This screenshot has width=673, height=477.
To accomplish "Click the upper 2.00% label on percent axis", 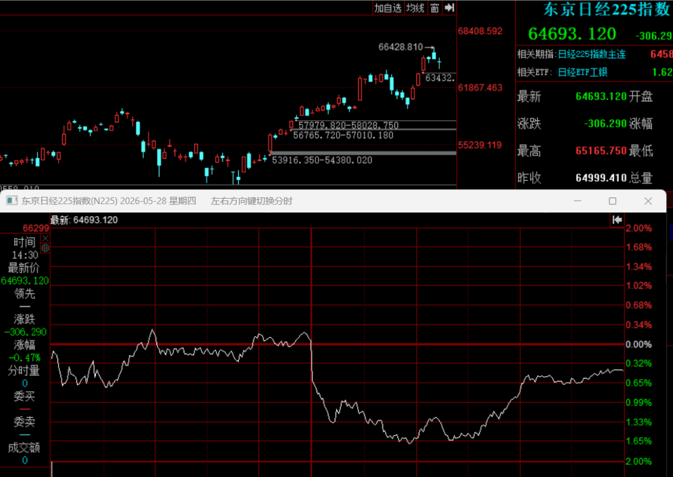I will pos(639,228).
